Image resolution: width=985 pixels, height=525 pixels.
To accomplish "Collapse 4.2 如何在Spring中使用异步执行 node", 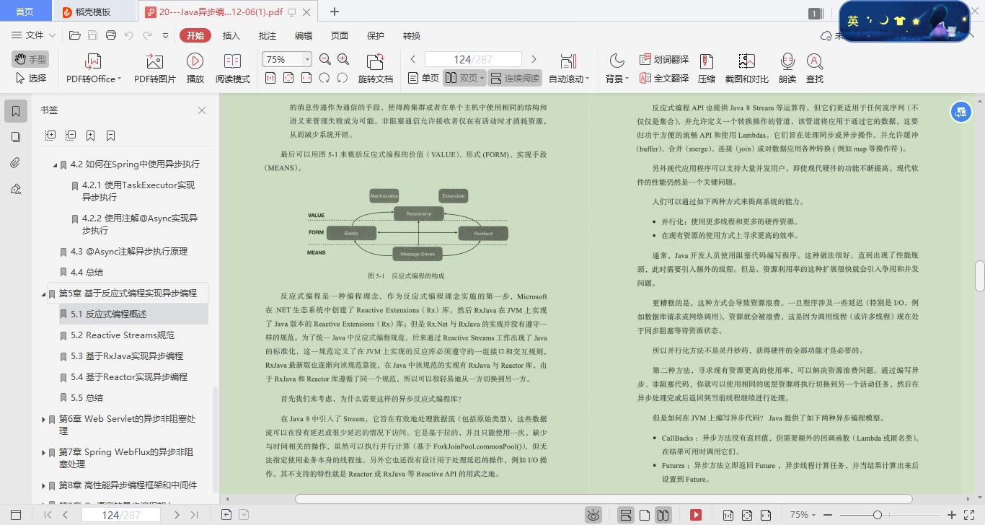I will click(x=55, y=165).
